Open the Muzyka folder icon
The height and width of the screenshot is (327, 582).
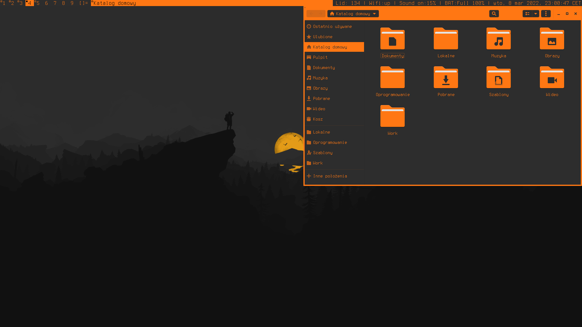498,39
